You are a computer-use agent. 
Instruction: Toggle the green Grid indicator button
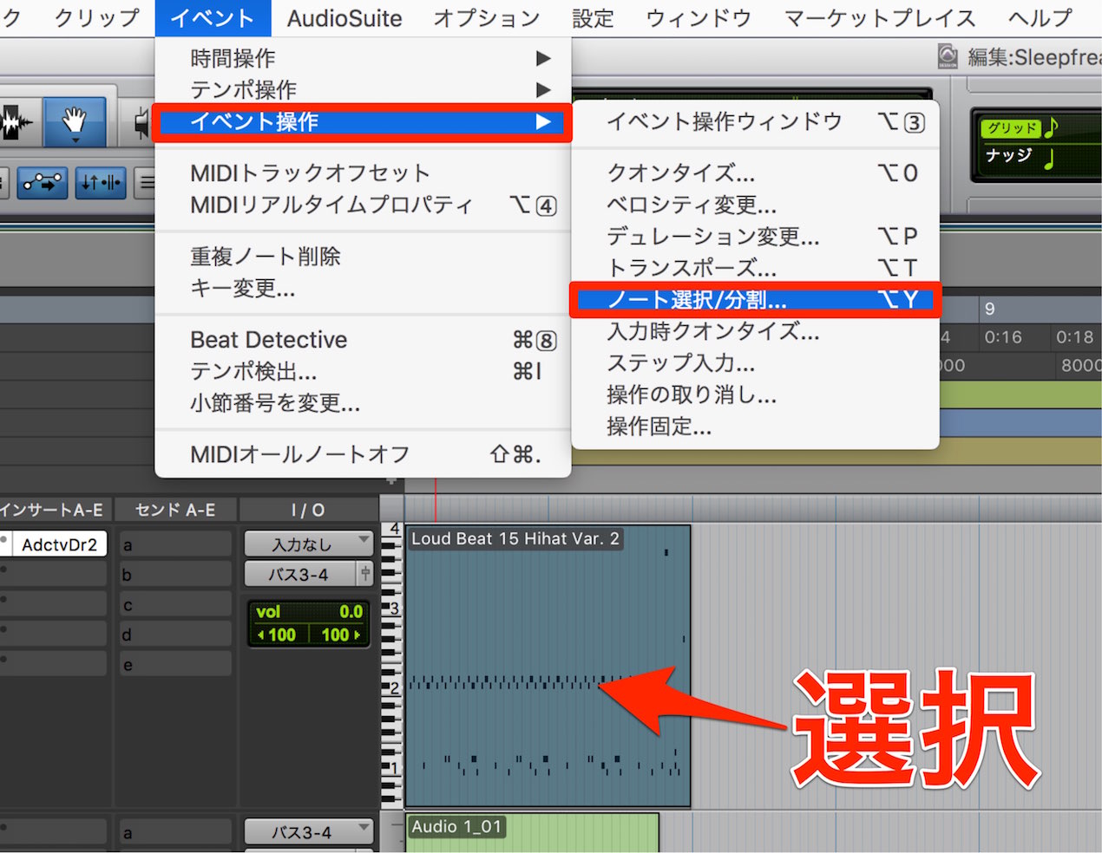click(x=1011, y=128)
